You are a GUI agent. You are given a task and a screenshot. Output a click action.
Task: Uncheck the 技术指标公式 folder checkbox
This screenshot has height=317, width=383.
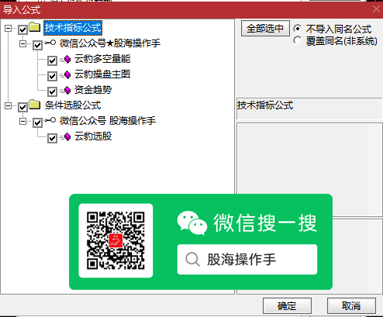[x=22, y=29]
